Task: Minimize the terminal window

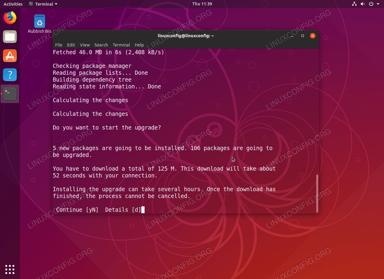Action: (x=292, y=36)
